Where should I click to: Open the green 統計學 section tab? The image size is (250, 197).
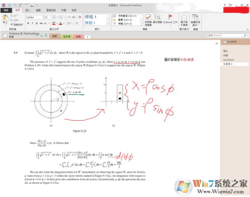[67, 36]
